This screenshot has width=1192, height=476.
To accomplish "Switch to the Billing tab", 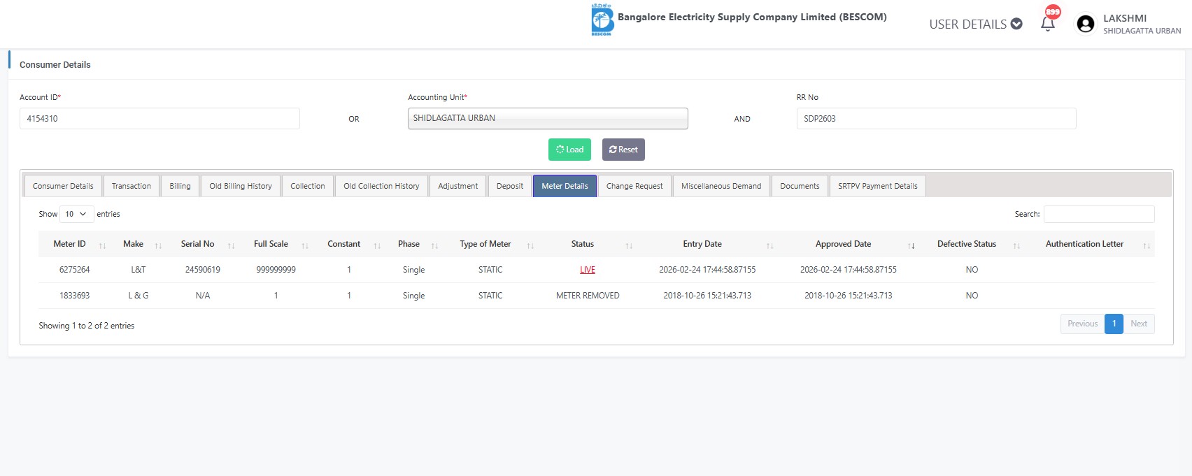I will (x=180, y=186).
